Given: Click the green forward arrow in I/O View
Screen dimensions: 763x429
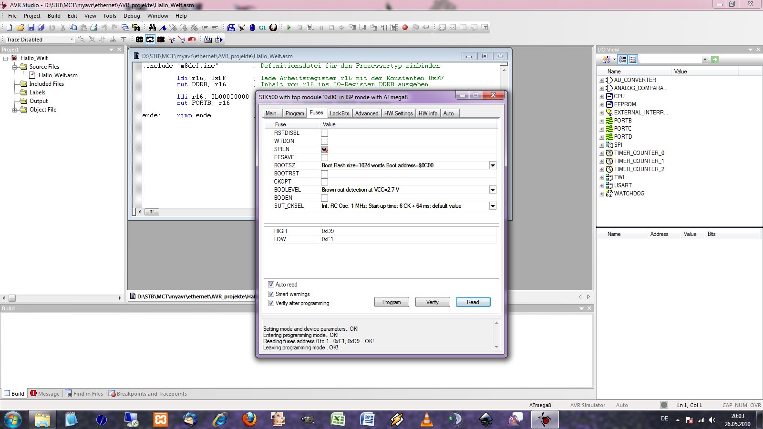Looking at the screenshot, I should [714, 60].
